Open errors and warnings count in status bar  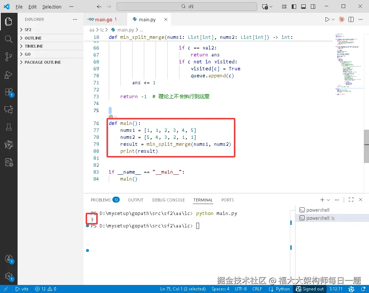45,289
